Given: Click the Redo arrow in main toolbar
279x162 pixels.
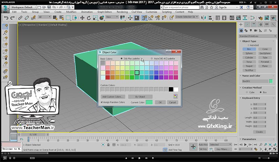Looking at the screenshot, I should click(x=13, y=18).
